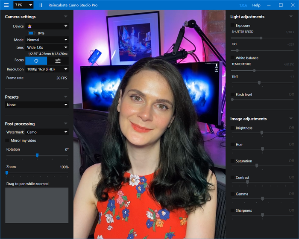Enable Mirror my video checkbox

pos(7,140)
